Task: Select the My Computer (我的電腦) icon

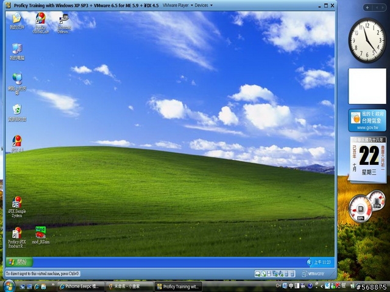Action: (x=17, y=52)
